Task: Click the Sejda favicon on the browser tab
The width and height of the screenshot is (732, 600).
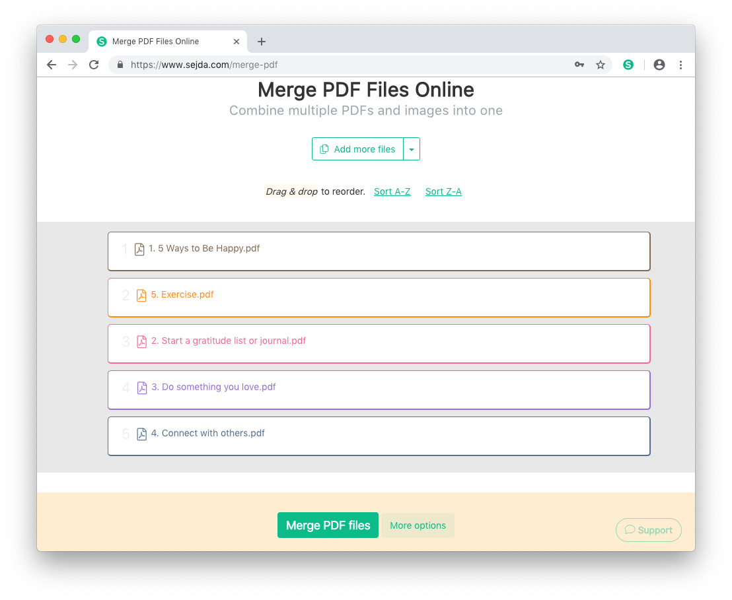Action: click(x=101, y=41)
